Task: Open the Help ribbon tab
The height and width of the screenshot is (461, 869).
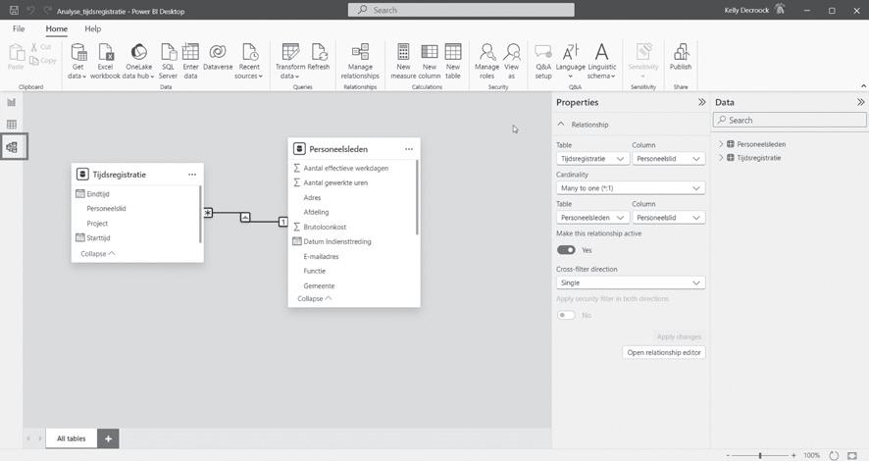Action: (92, 28)
